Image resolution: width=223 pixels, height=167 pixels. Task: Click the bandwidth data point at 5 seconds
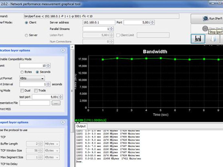(x=161, y=58)
